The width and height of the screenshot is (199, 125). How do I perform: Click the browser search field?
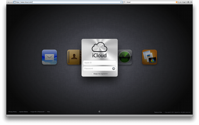[150, 2]
